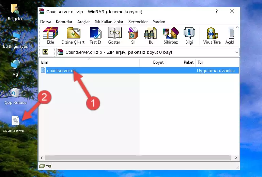
Task: Sort by the Tür column header
Action: click(217, 62)
